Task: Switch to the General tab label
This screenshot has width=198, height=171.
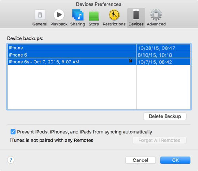Action: pos(40,24)
